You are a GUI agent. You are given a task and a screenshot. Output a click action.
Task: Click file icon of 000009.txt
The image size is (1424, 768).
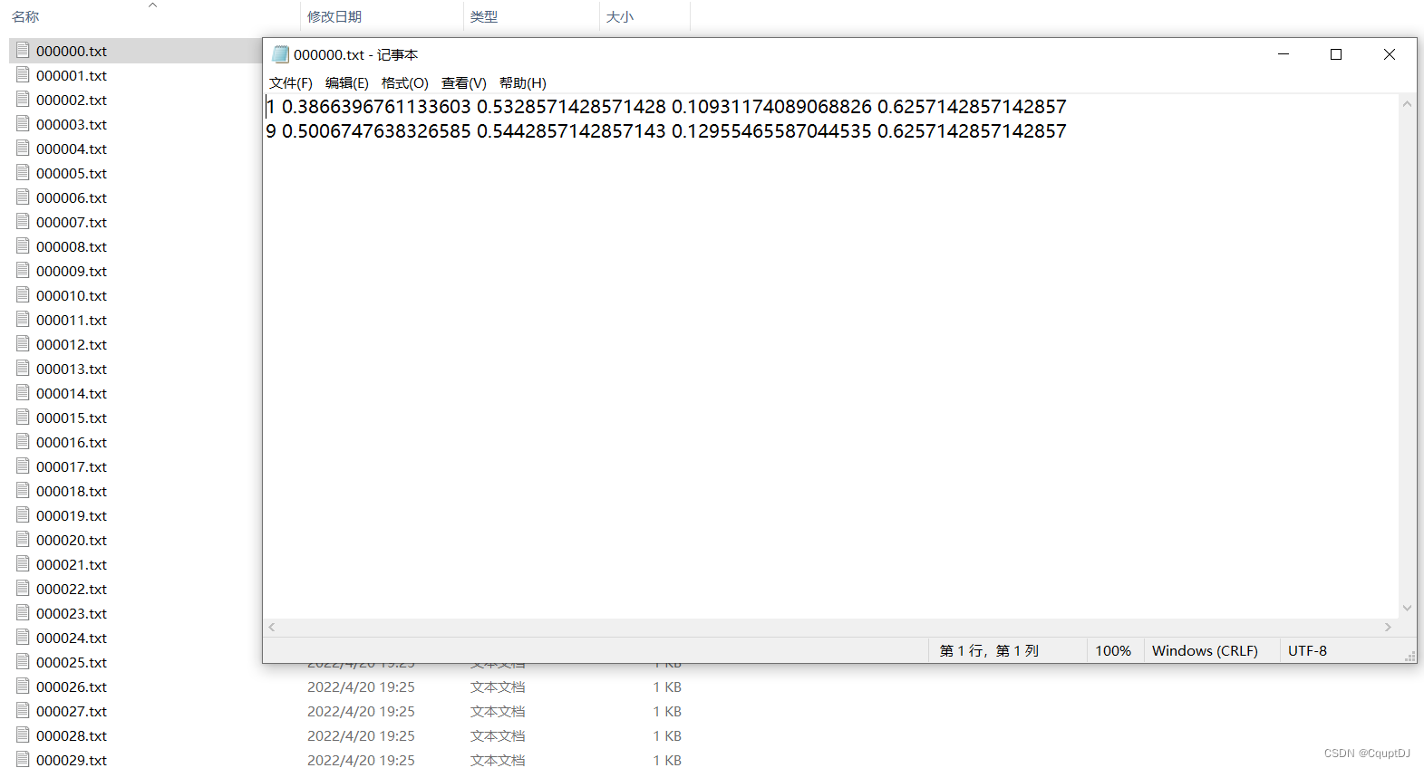pyautogui.click(x=23, y=271)
